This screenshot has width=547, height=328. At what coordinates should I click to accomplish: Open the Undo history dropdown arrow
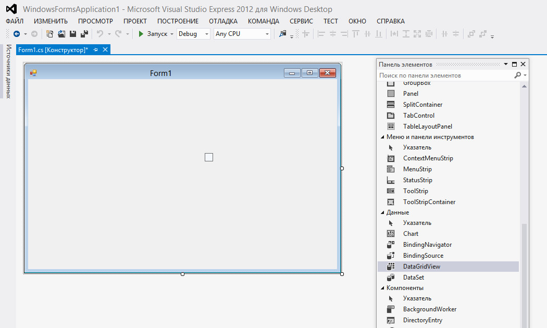(109, 34)
